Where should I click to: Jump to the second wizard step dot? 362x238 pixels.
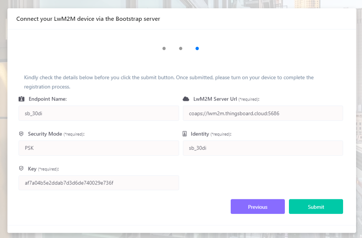click(x=181, y=48)
